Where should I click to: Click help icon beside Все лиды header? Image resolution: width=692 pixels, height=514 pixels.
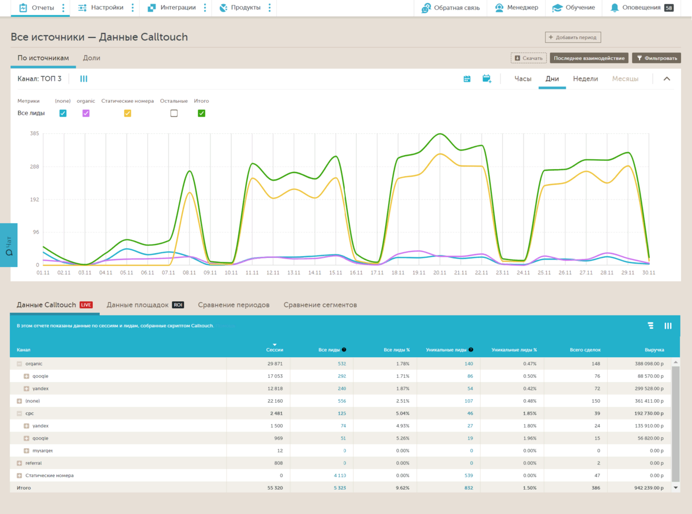pos(344,350)
